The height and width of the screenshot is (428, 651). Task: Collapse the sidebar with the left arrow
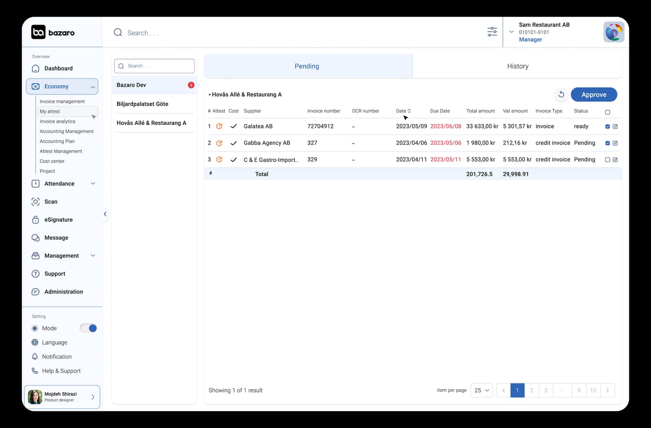105,214
